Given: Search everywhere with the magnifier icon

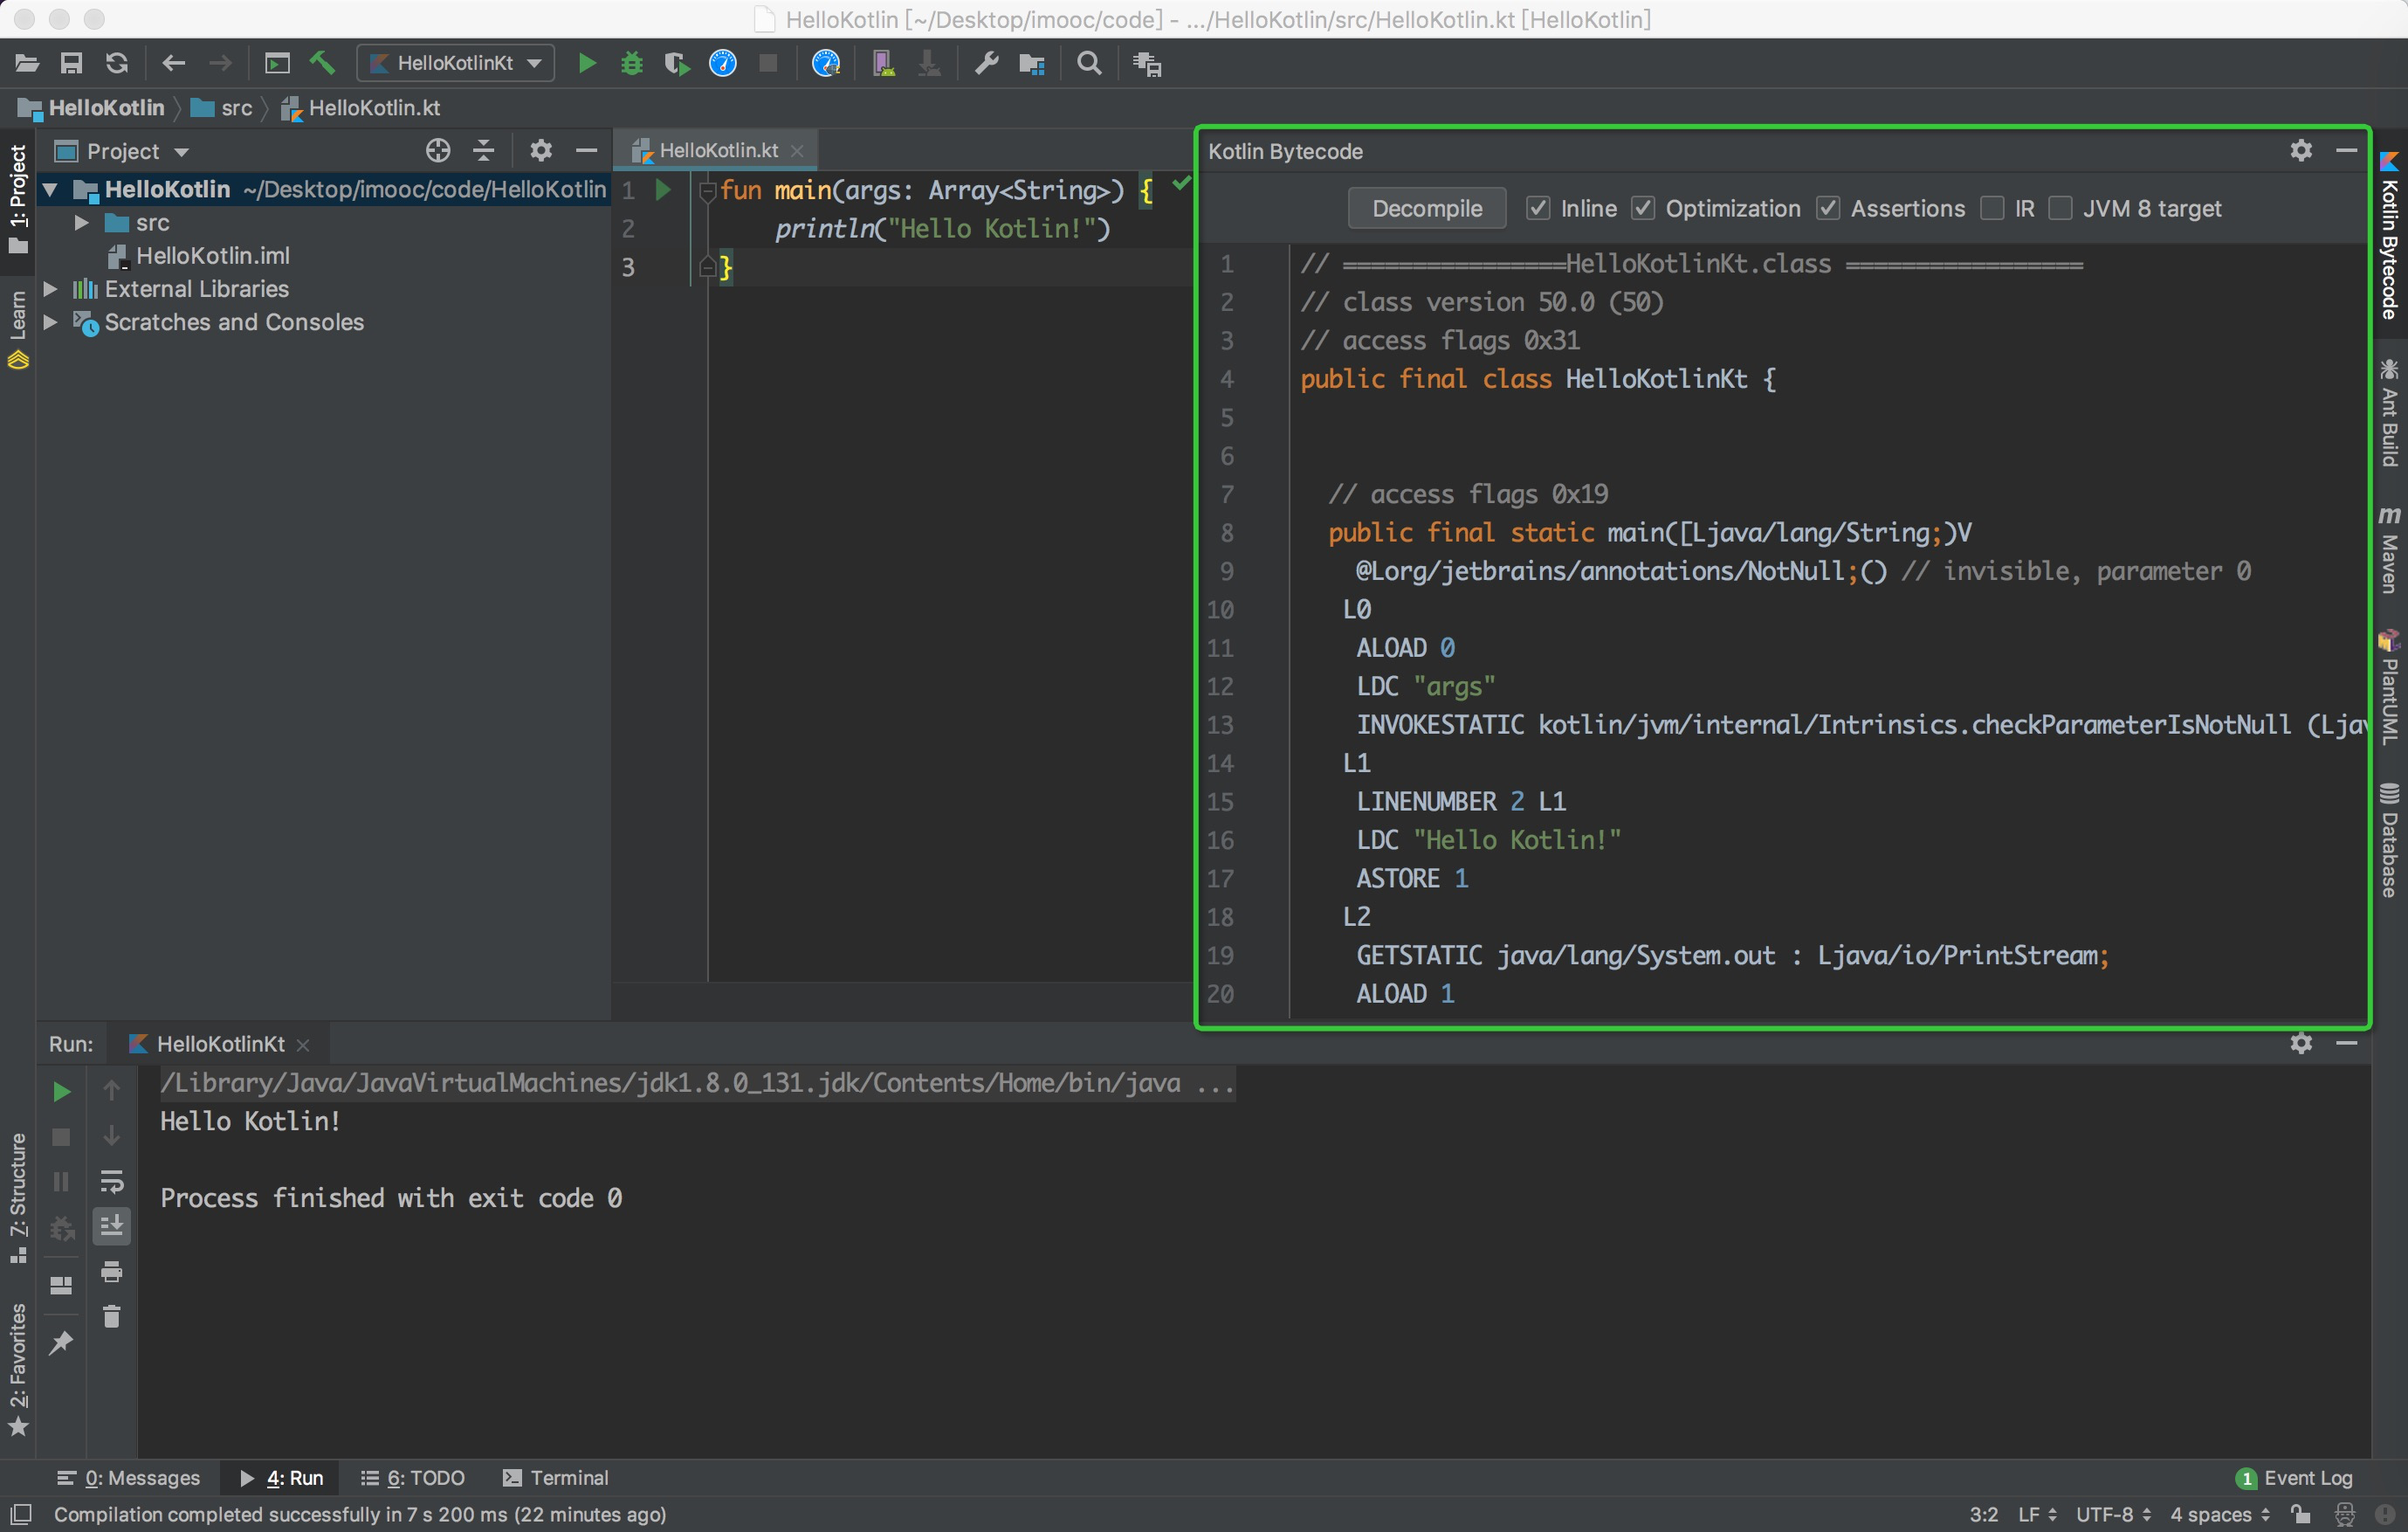Looking at the screenshot, I should coord(1089,64).
